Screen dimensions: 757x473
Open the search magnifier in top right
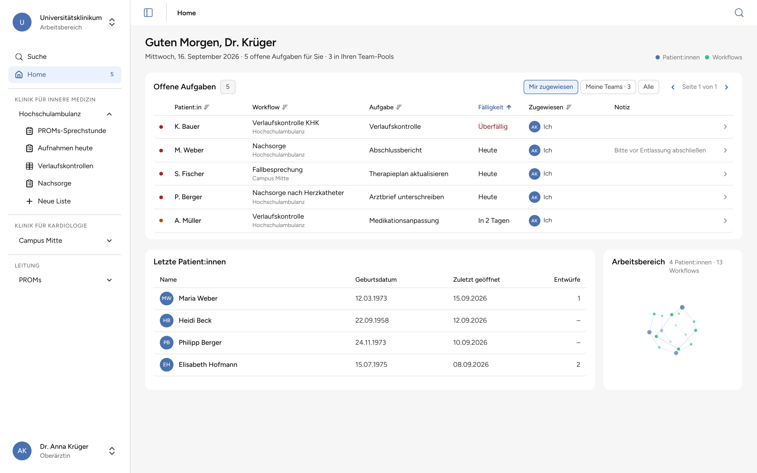739,13
